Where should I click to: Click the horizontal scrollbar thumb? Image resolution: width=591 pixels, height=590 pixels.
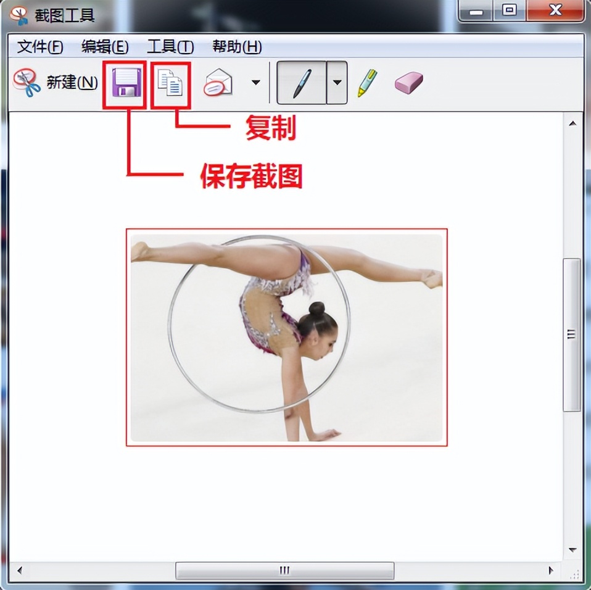pos(284,570)
